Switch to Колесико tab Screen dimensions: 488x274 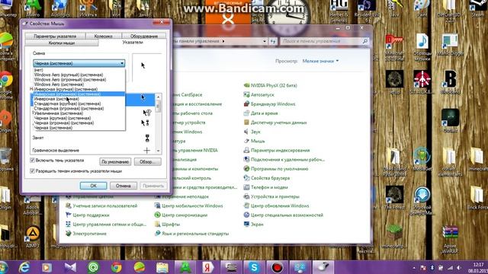coord(104,36)
